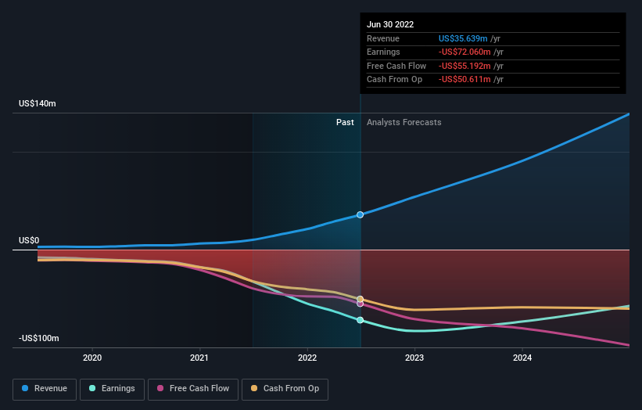The height and width of the screenshot is (410, 642).
Task: Click the 2023 x-axis label
Action: pyautogui.click(x=414, y=358)
